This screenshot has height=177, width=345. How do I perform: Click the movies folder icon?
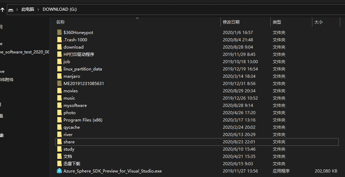click(x=59, y=91)
